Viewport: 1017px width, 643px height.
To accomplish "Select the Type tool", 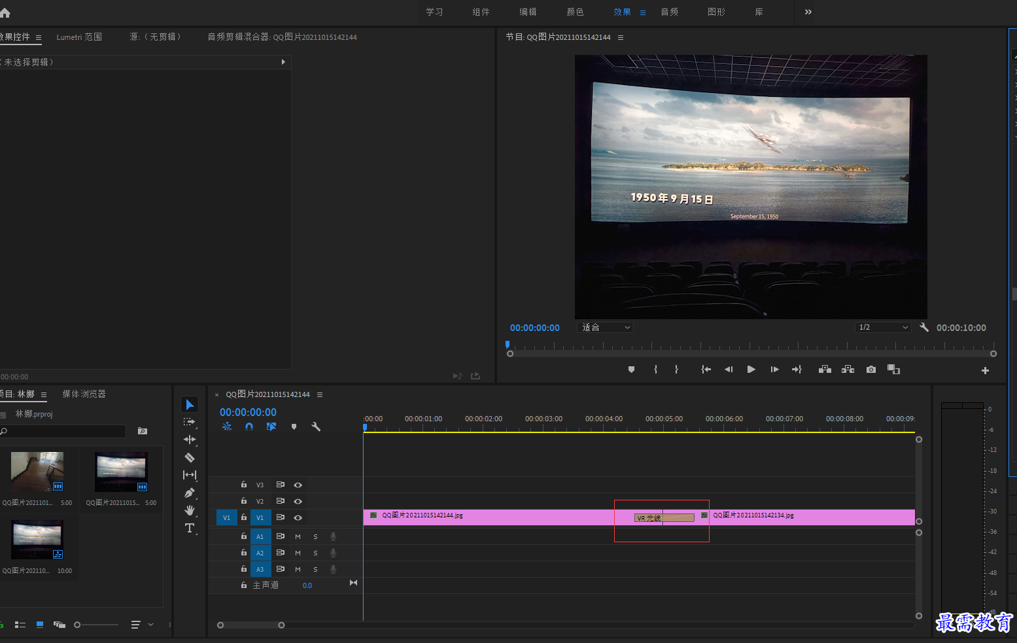I will coord(190,528).
